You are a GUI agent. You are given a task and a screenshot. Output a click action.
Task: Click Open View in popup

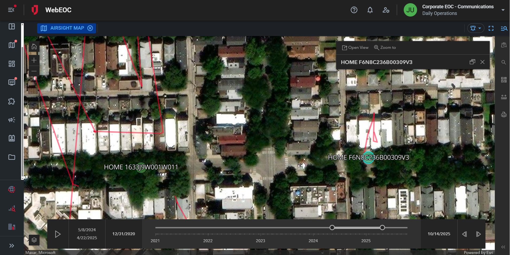(x=355, y=47)
